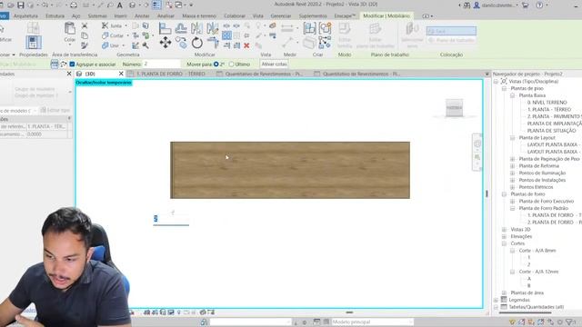Image resolution: width=582 pixels, height=327 pixels.
Task: Collapse the Planta Baixa tree node
Action: point(512,95)
